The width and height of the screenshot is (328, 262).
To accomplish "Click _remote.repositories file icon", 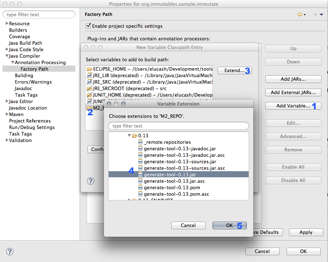I will click(x=140, y=142).
